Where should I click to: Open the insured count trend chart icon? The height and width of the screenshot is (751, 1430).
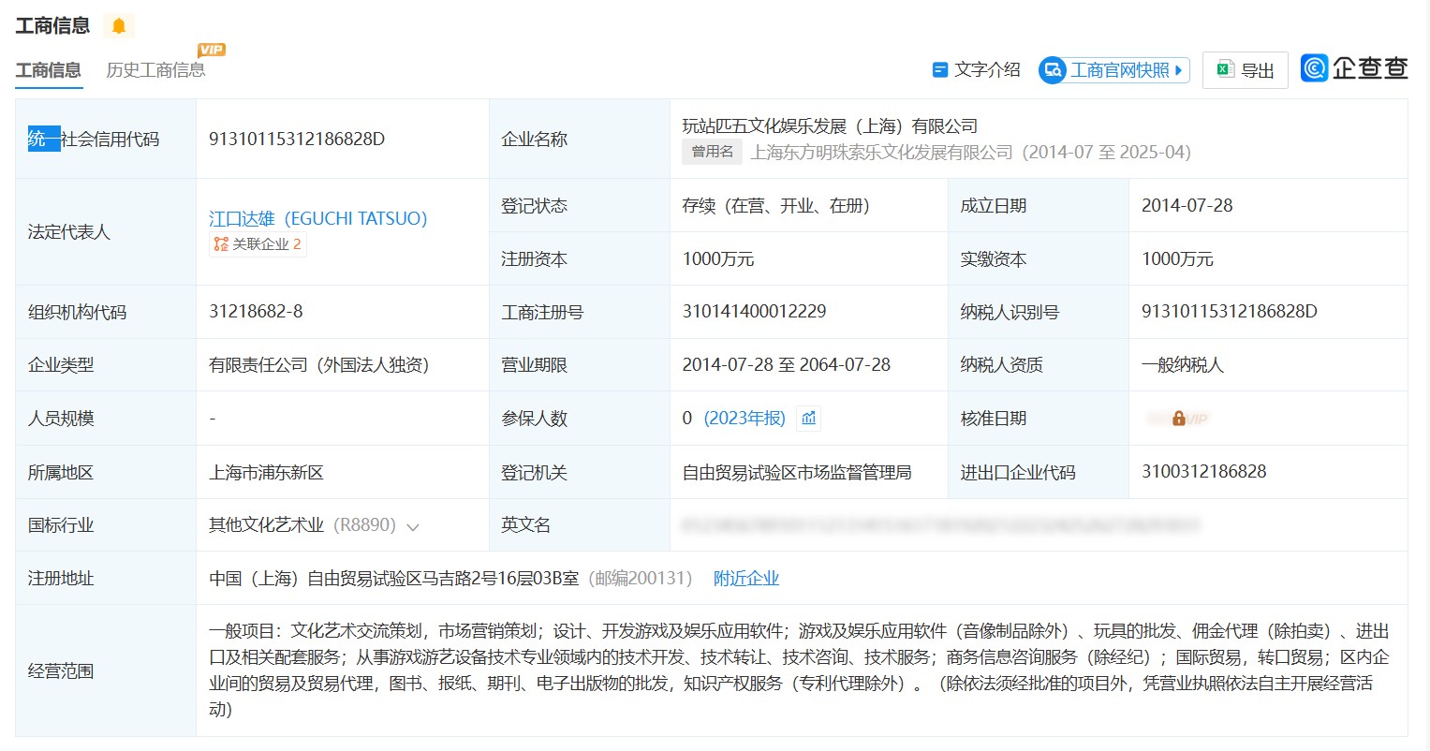[x=809, y=419]
